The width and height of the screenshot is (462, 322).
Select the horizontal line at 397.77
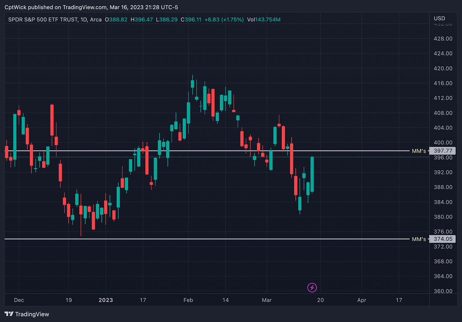[207, 151]
